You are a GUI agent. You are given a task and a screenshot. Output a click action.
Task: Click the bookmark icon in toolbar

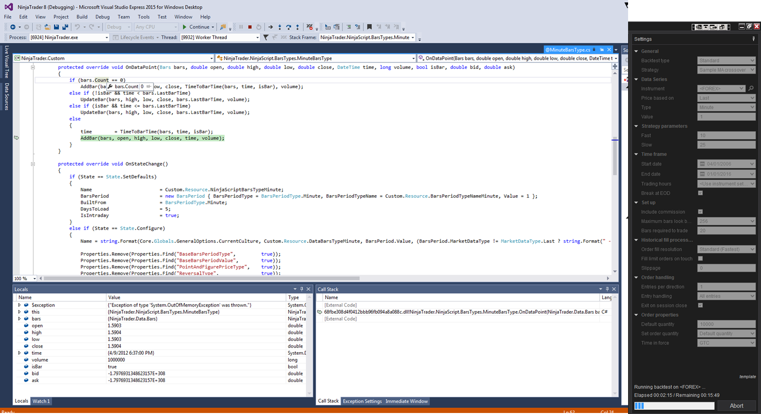369,27
